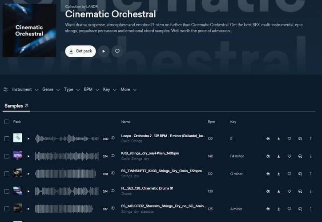This screenshot has width=322, height=222.
Task: Open the Cinematic Orchestral cover art
Action: 29,30
